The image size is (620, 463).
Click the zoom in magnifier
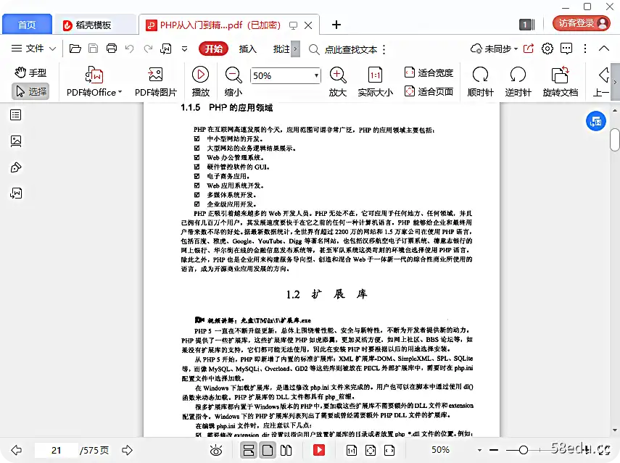coord(338,82)
